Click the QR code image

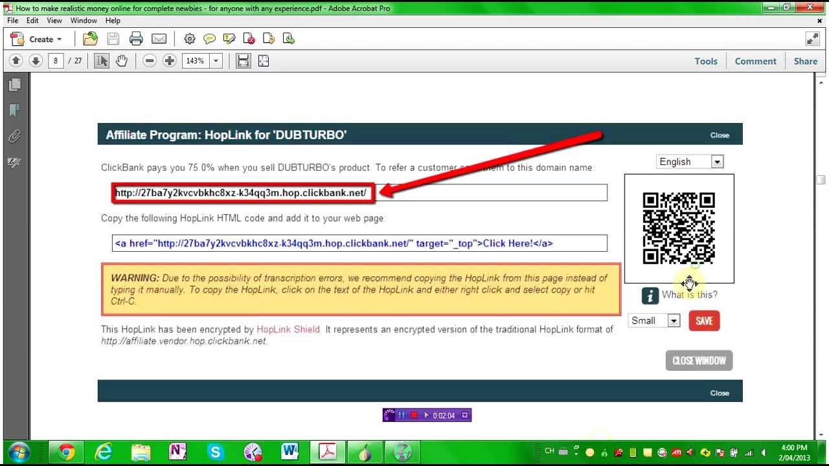(x=679, y=228)
